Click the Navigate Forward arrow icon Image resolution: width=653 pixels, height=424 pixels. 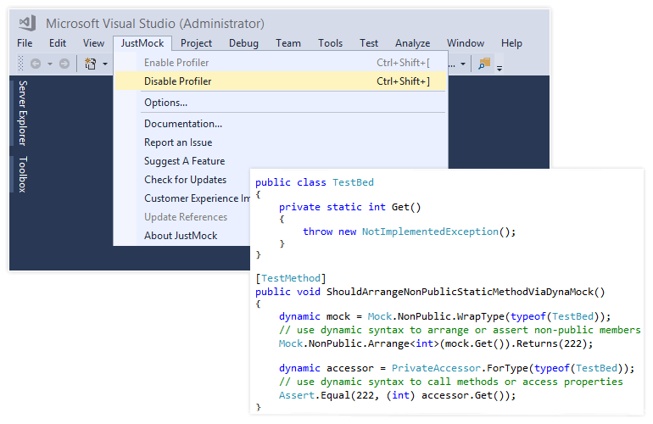(x=64, y=64)
